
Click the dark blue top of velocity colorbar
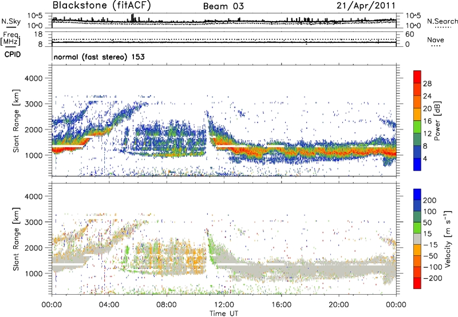(417, 195)
